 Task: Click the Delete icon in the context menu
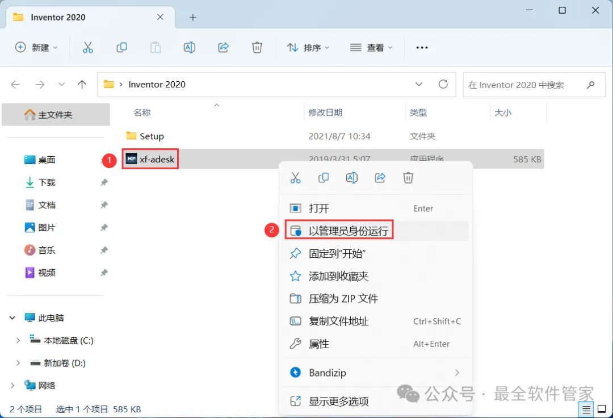click(x=408, y=178)
